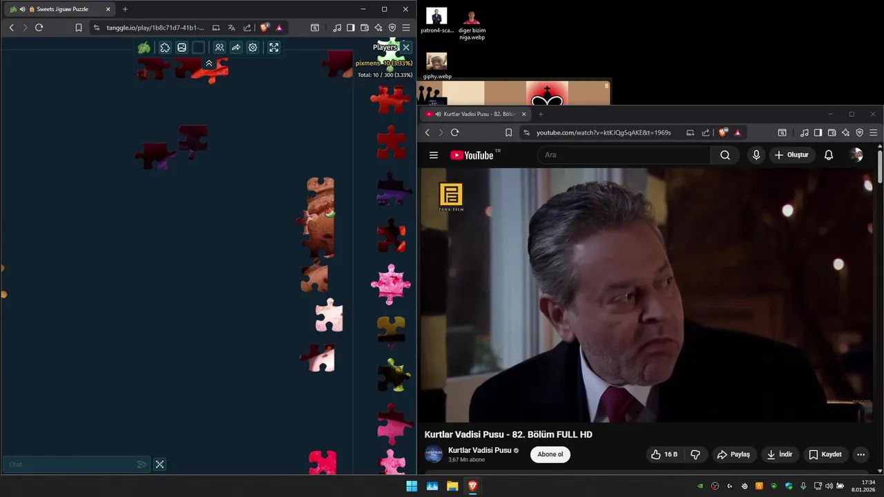884x497 pixels.
Task: Open Brave VPN shield in Tanggle window
Action: (x=392, y=28)
